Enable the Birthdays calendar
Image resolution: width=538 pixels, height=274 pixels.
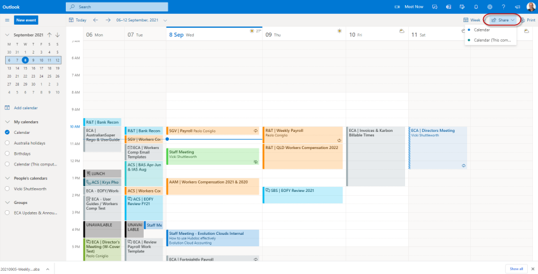pos(7,153)
